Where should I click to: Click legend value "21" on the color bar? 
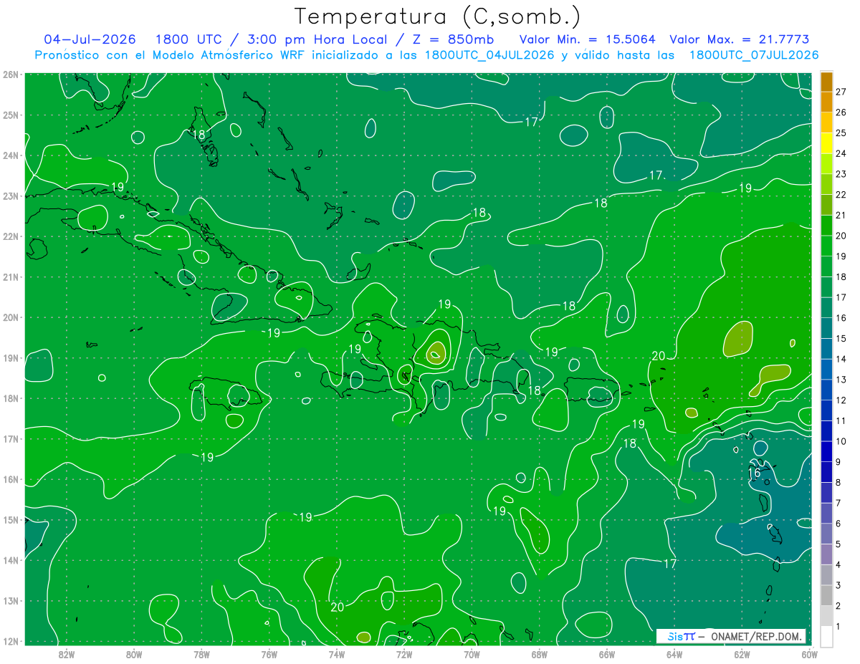[x=841, y=215]
